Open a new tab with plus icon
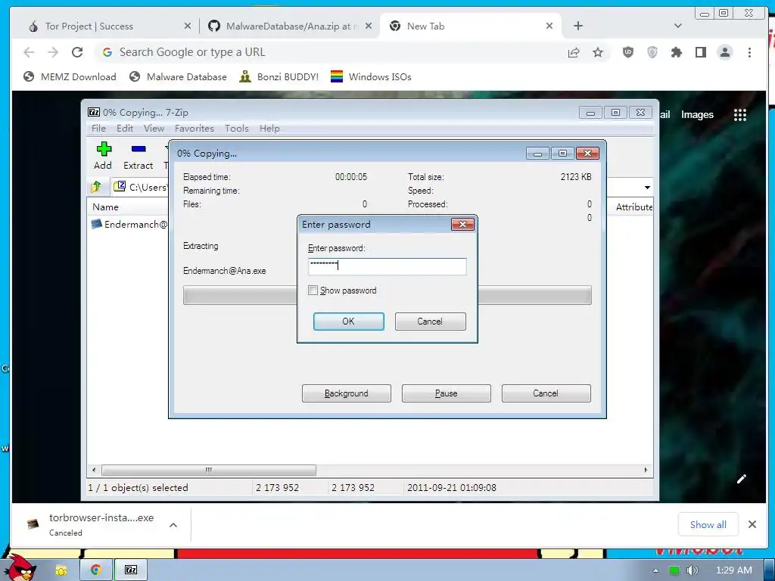The height and width of the screenshot is (581, 775). coord(578,26)
